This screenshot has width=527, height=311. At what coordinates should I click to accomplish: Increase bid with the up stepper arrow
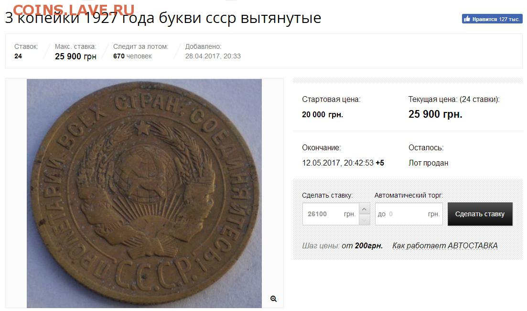(x=365, y=209)
